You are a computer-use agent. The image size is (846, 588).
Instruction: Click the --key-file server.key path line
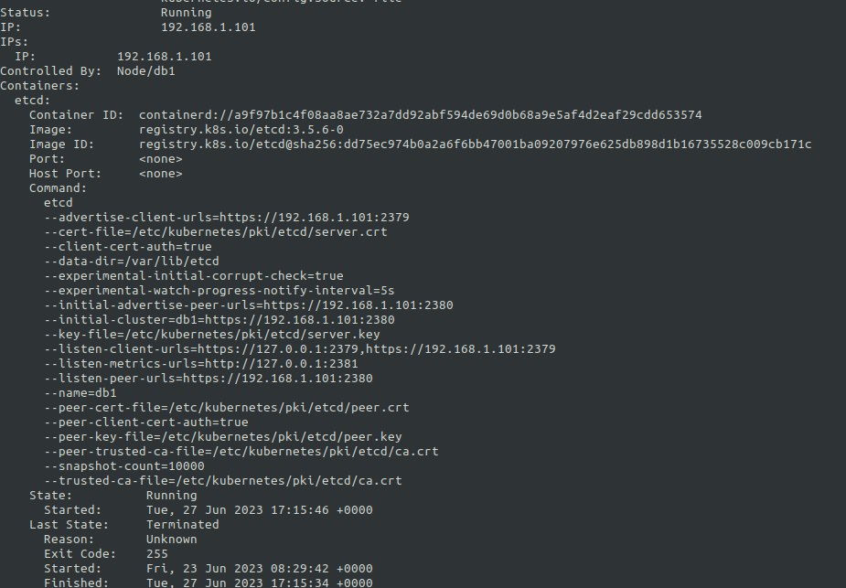[211, 335]
